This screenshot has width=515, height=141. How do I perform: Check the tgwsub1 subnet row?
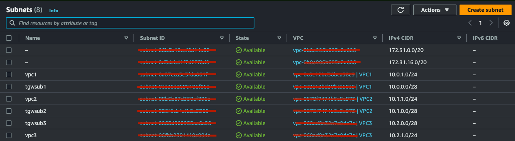coord(9,87)
